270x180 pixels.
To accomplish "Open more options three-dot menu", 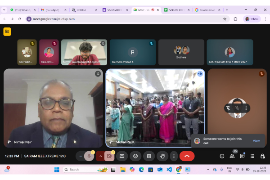I will click(x=174, y=156).
